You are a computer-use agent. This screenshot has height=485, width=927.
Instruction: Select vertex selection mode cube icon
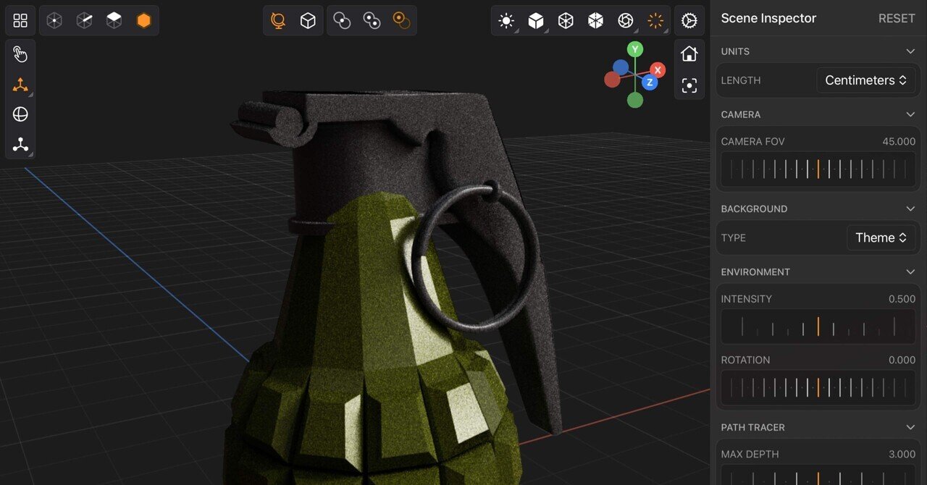[x=54, y=21]
